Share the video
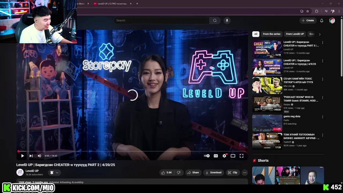343x193 pixels. [193, 173]
